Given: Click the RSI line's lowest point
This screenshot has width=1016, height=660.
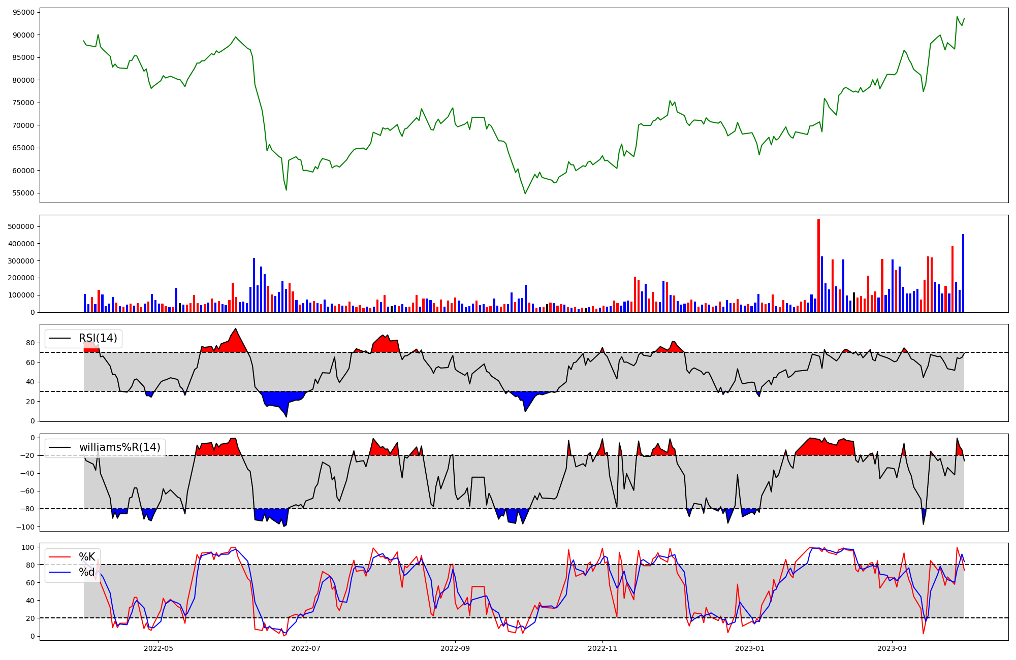Looking at the screenshot, I should coord(287,417).
